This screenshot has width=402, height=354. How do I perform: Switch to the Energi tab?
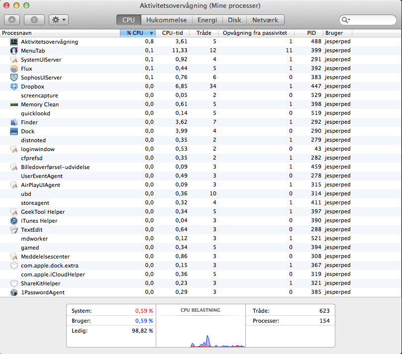[x=207, y=20]
